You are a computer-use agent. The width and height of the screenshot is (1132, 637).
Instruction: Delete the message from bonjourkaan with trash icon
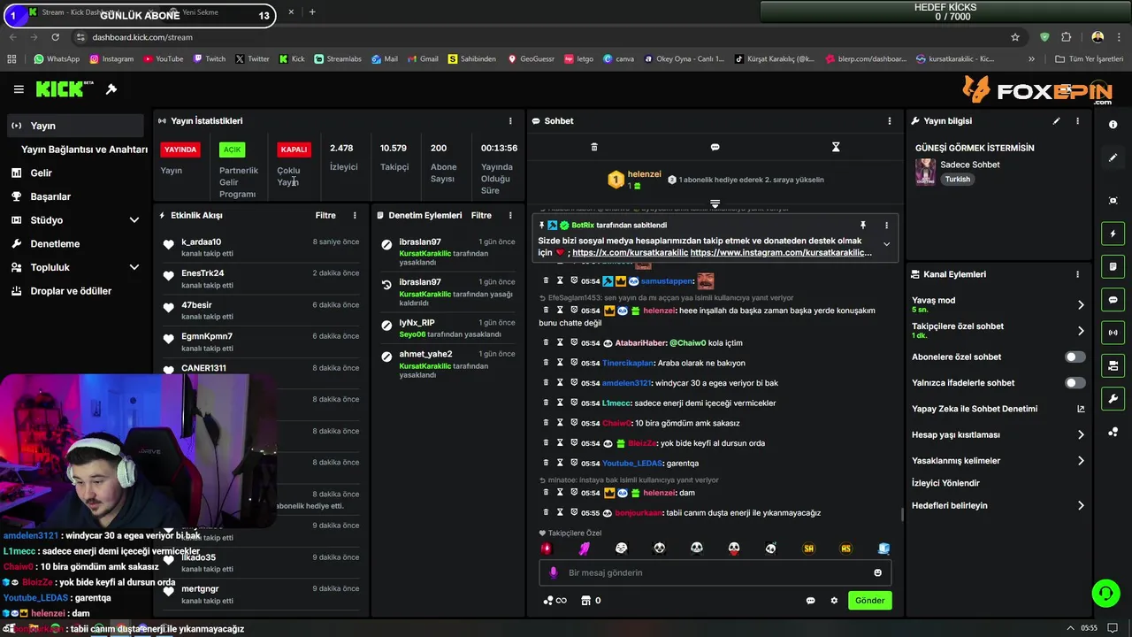click(x=546, y=512)
